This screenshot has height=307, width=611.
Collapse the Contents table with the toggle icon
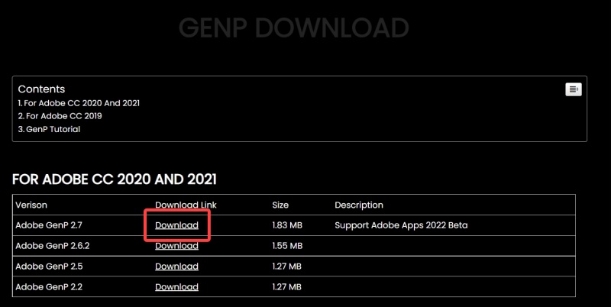[x=574, y=89]
